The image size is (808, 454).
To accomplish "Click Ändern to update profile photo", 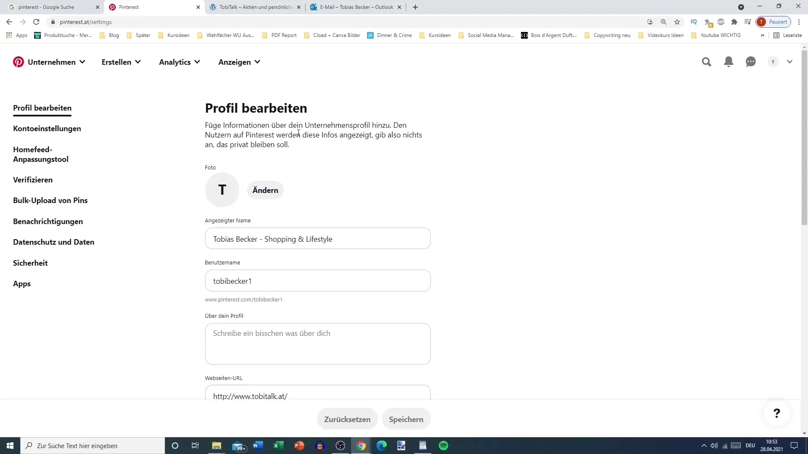I will [265, 190].
